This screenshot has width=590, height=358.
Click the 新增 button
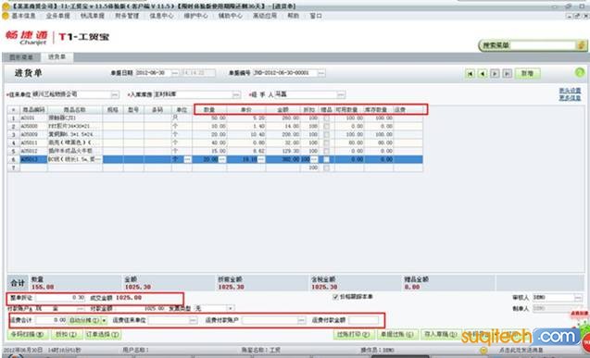click(x=527, y=73)
